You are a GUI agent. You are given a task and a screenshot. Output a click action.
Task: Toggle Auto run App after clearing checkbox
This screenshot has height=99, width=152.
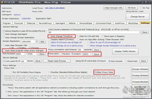point(78,39)
